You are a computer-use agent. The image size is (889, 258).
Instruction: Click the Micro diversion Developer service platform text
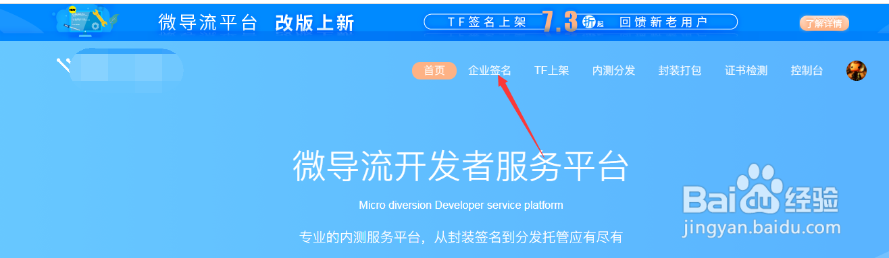pos(461,205)
